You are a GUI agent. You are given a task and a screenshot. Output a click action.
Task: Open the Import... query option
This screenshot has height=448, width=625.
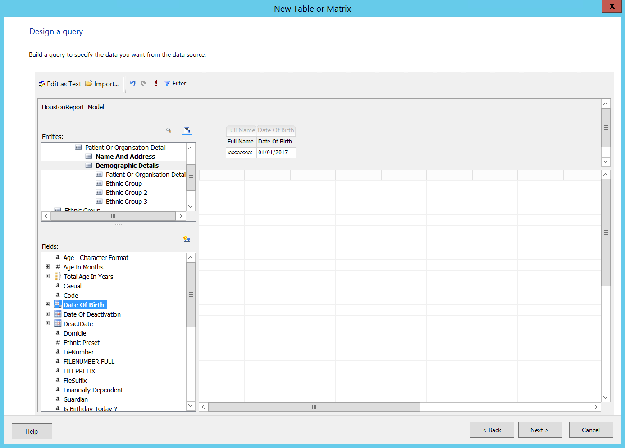pos(102,84)
